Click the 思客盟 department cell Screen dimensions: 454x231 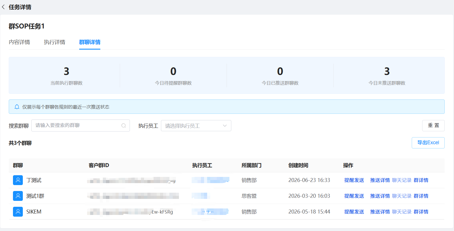[x=249, y=196]
